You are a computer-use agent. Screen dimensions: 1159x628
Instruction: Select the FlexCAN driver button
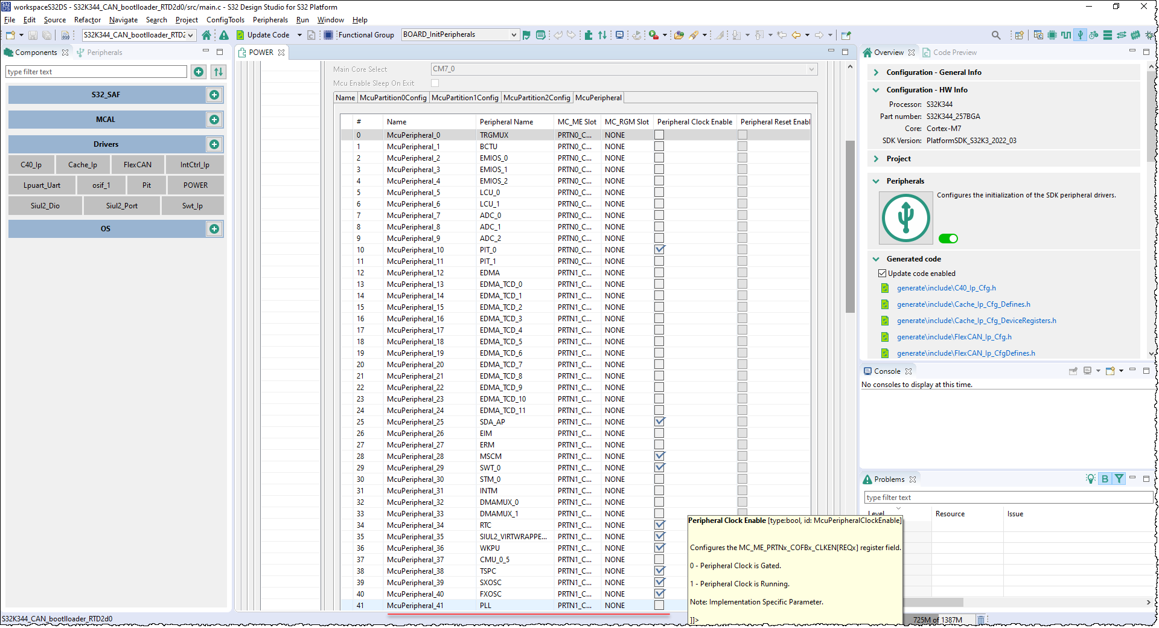click(x=138, y=165)
